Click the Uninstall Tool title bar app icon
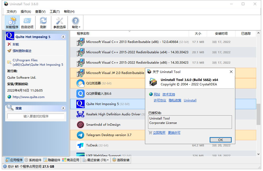This screenshot has width=263, height=171. (x=6, y=4)
